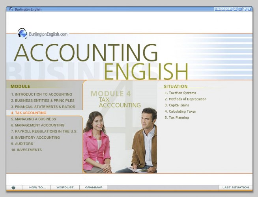The height and width of the screenshot is (197, 258).
Task: Click the BurlingtonEnglish title bar app icon
Action: point(11,9)
